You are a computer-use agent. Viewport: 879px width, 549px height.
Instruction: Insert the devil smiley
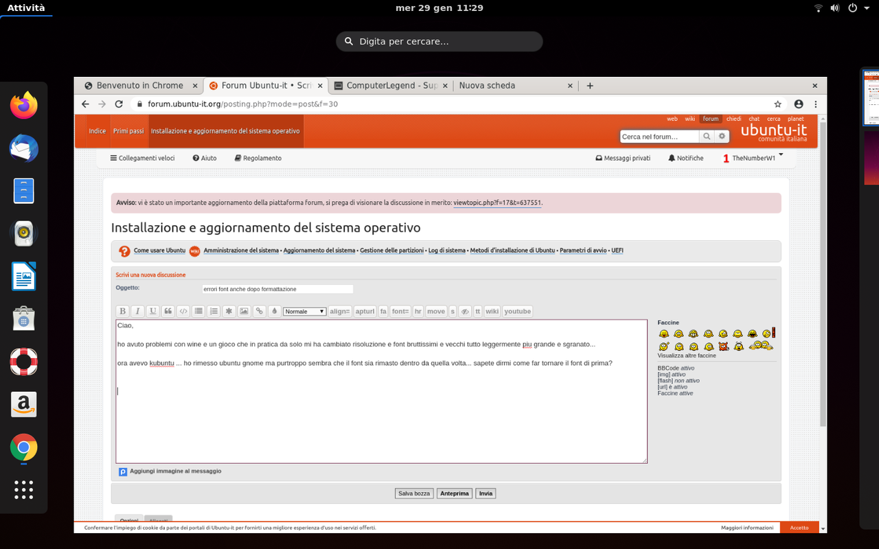[x=723, y=346]
